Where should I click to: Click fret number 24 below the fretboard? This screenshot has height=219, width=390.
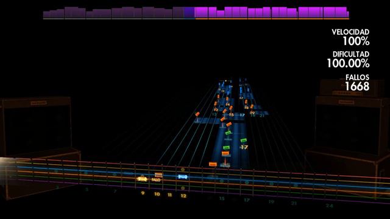pyautogui.click(x=329, y=206)
